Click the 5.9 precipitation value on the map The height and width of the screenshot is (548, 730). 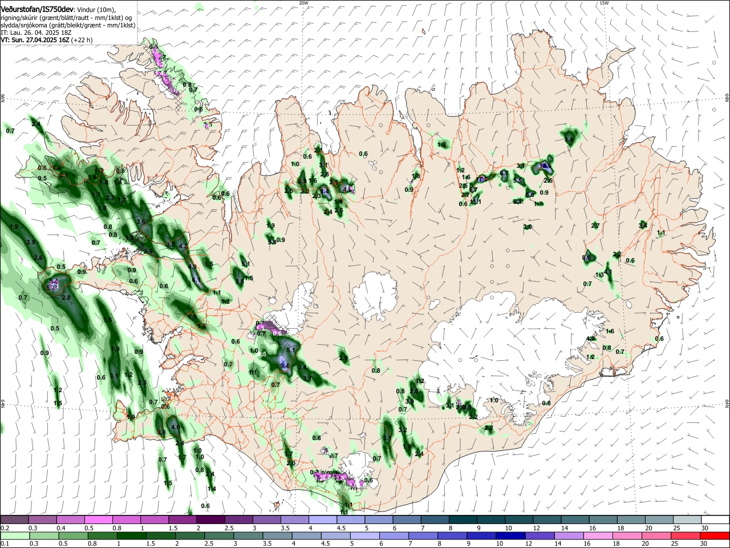click(x=272, y=242)
